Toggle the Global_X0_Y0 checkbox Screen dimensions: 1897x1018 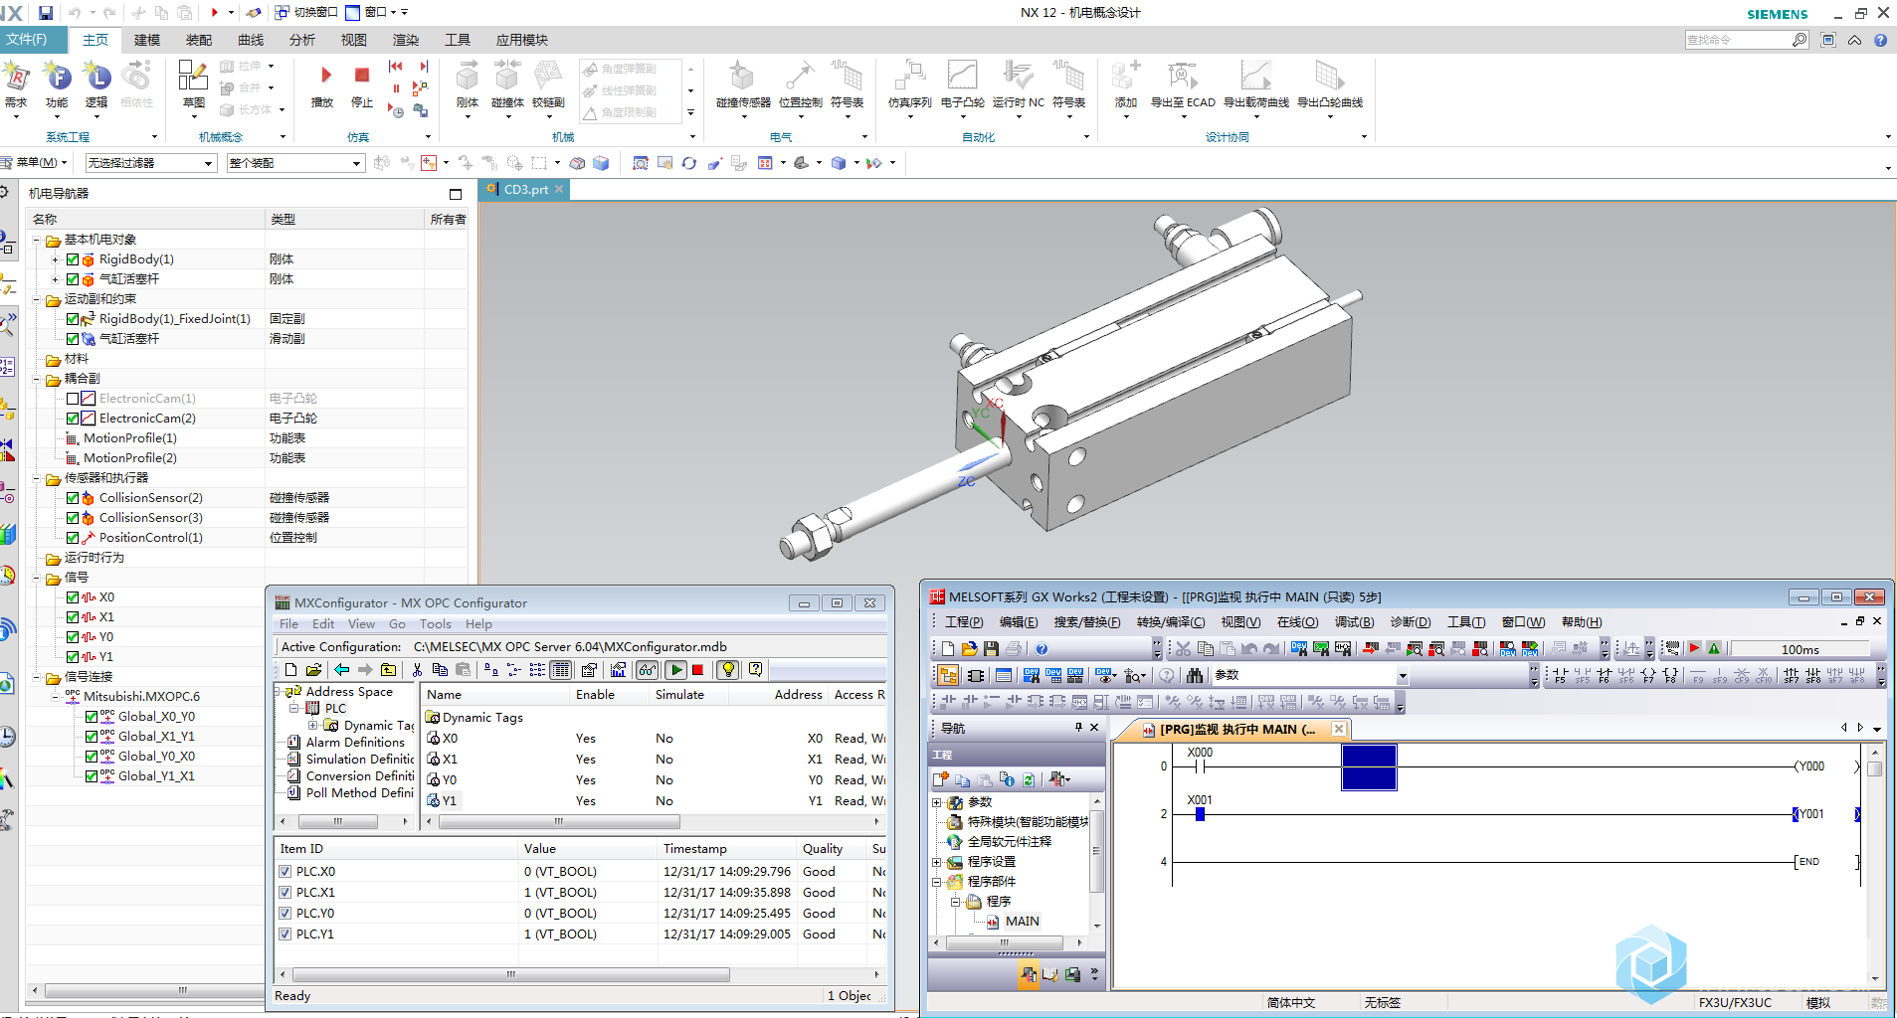pos(92,717)
